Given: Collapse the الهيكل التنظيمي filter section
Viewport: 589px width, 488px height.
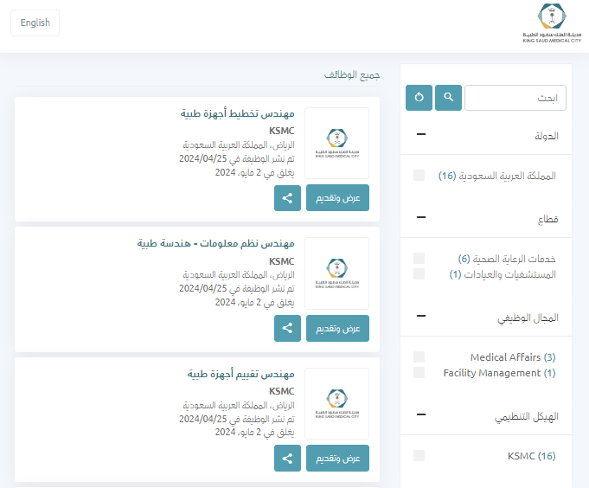Looking at the screenshot, I should (x=420, y=415).
